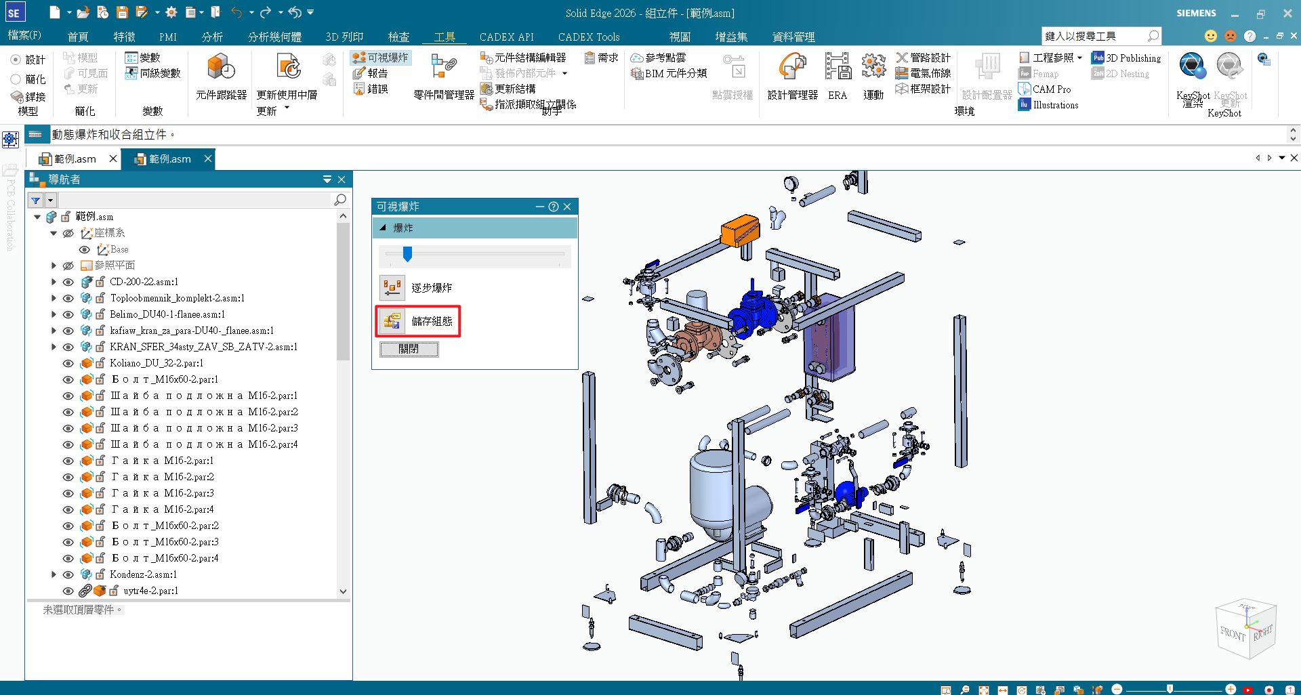Open the 零件間管理器 inter-part manager
Screen dimensions: 1301x695
point(444,68)
